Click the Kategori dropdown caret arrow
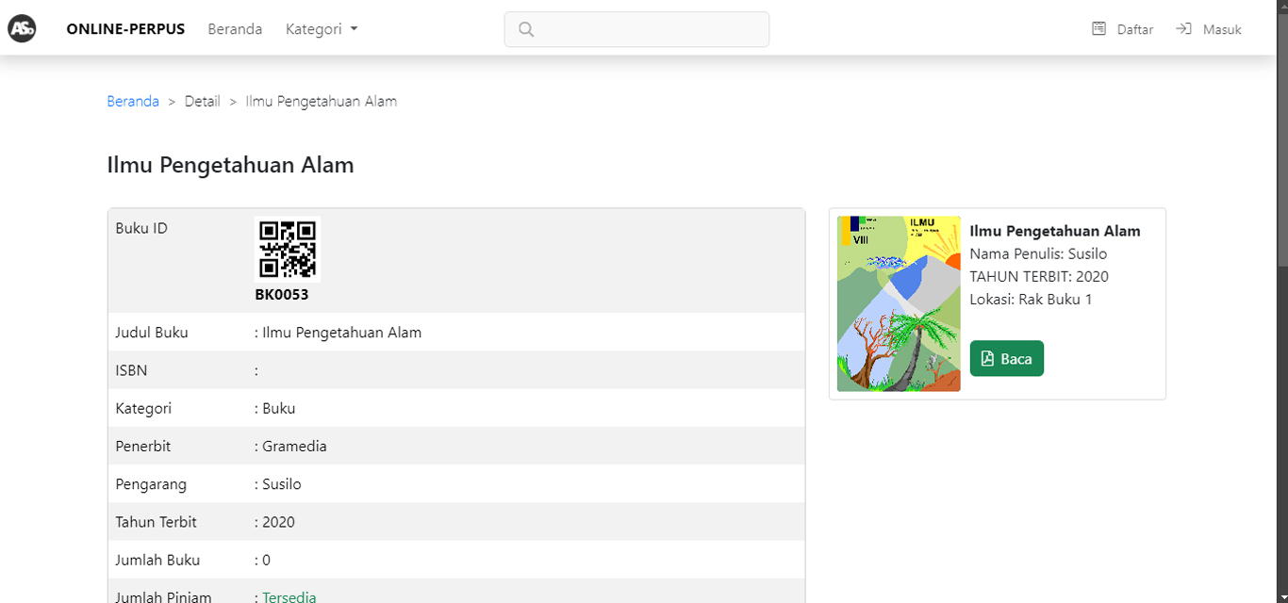Image resolution: width=1288 pixels, height=603 pixels. point(354,29)
